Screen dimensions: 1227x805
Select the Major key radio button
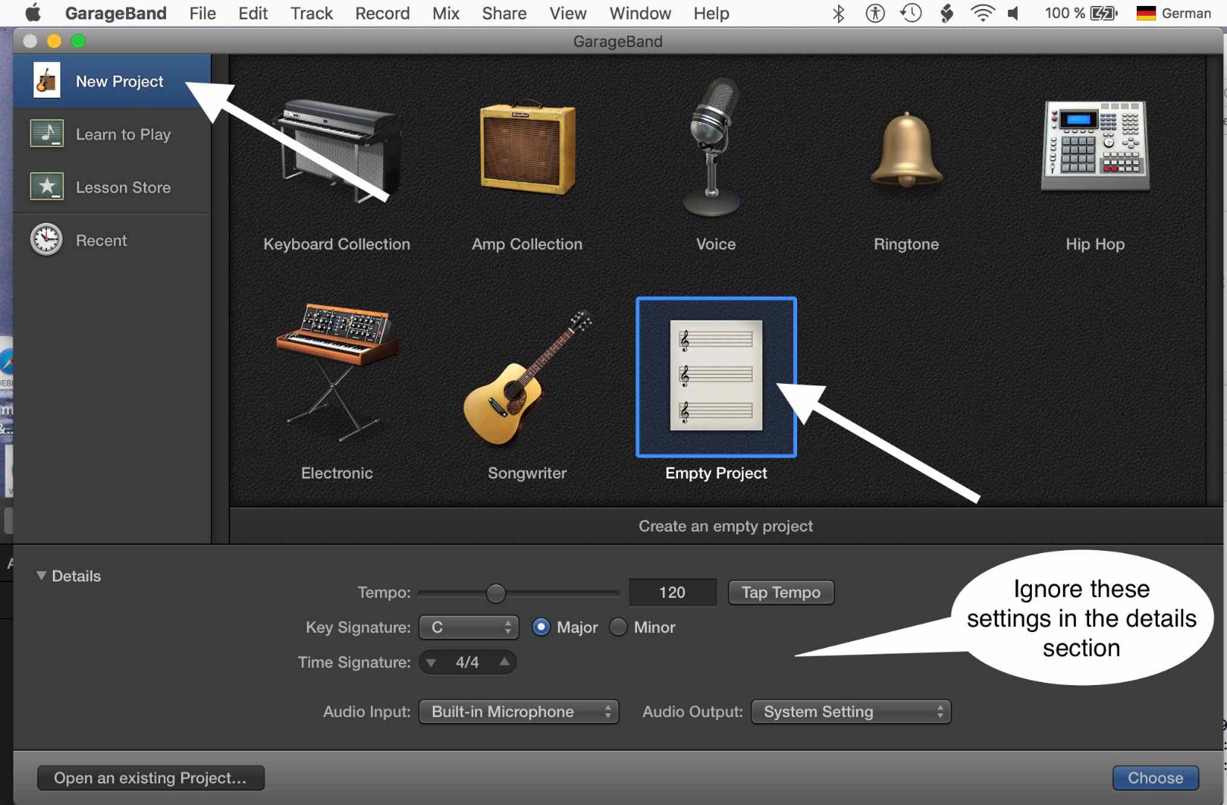pos(542,628)
